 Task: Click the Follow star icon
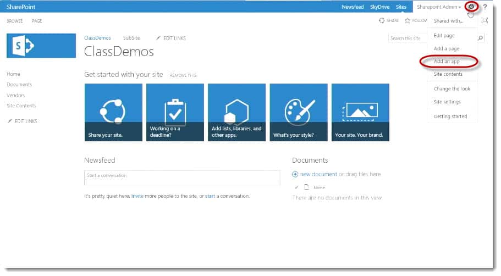[x=408, y=20]
